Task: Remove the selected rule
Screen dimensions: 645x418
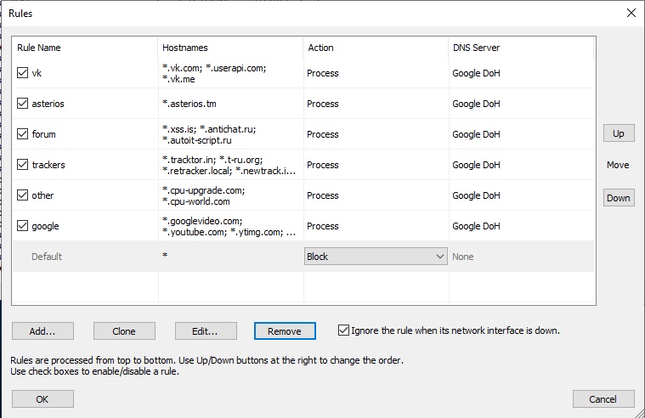Action: [285, 330]
